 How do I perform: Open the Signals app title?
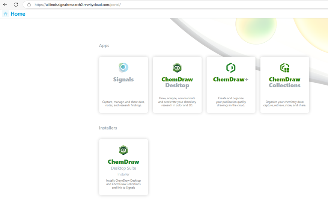[x=123, y=79]
